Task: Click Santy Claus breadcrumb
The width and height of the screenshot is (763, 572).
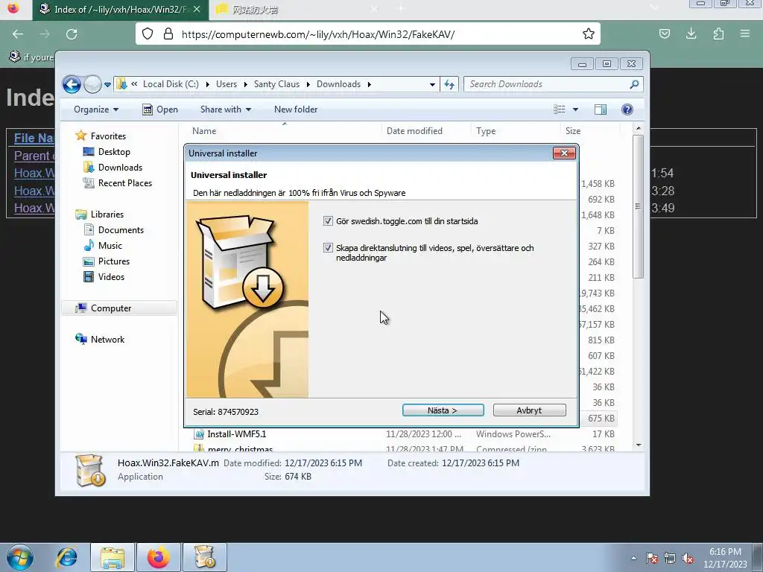Action: tap(276, 84)
